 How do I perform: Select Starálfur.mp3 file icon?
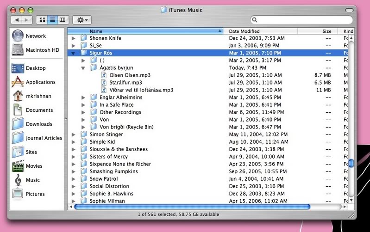(104, 82)
